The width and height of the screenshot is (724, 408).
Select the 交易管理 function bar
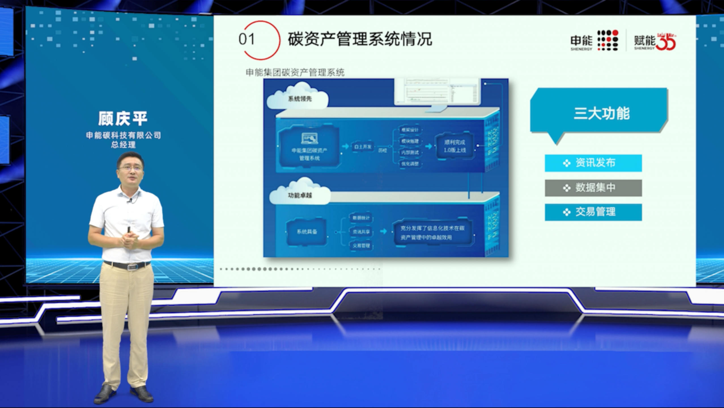pos(593,212)
